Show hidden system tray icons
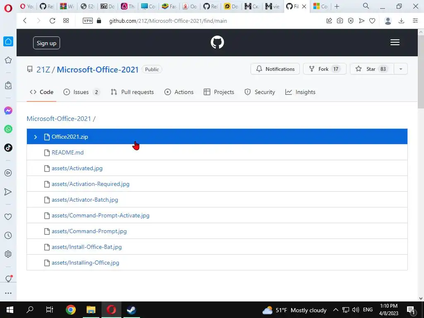This screenshot has height=318, width=424. tap(335, 310)
